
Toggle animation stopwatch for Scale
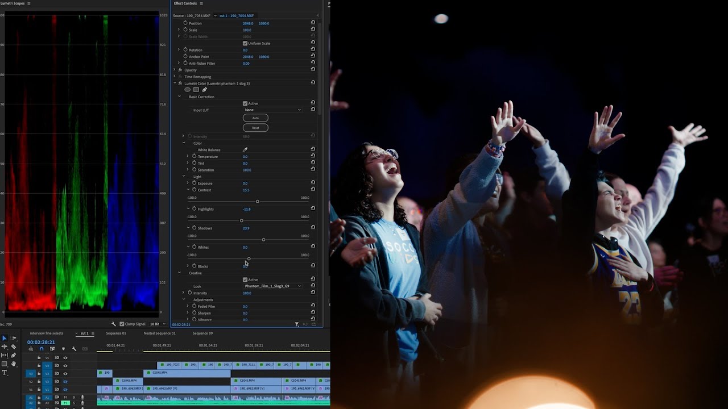(185, 30)
